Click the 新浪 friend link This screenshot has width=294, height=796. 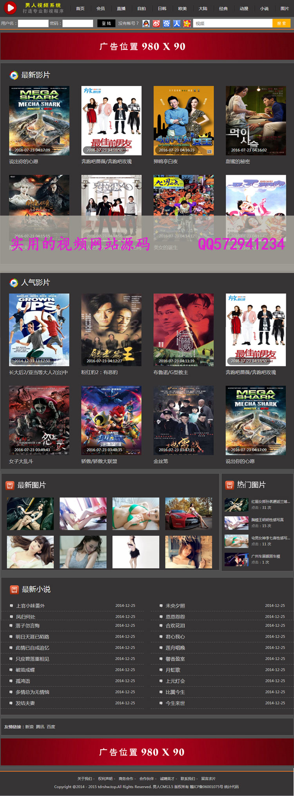(29, 727)
